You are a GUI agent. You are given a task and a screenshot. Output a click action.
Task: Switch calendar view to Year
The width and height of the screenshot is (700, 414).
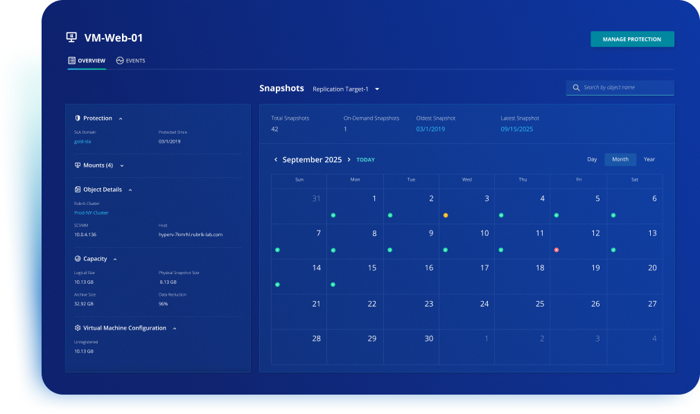[649, 159]
